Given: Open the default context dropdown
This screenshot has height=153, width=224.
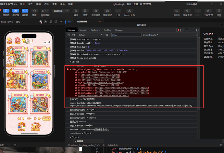Looking at the screenshot, I should [x=90, y=35].
